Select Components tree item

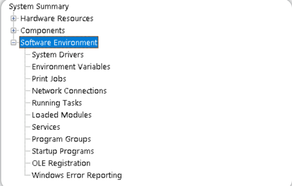coord(43,30)
